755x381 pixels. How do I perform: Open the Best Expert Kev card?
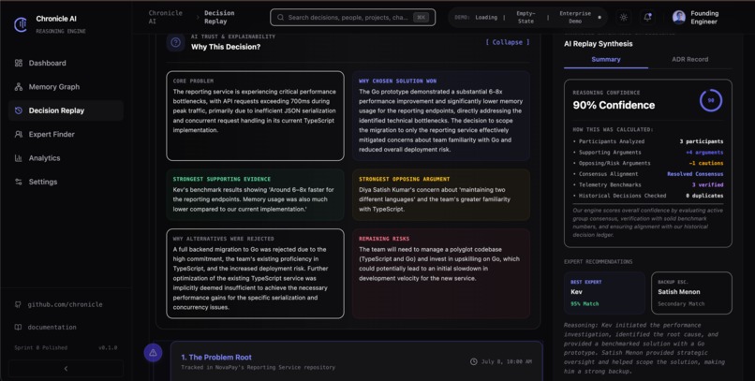(x=604, y=293)
